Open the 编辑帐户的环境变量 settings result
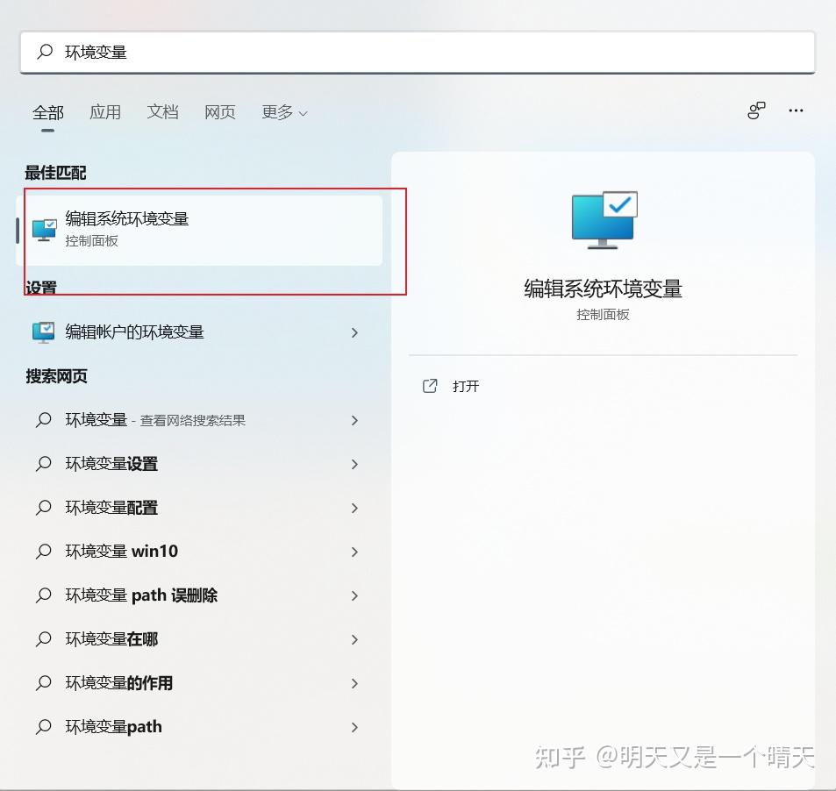The width and height of the screenshot is (836, 791). coord(197,332)
